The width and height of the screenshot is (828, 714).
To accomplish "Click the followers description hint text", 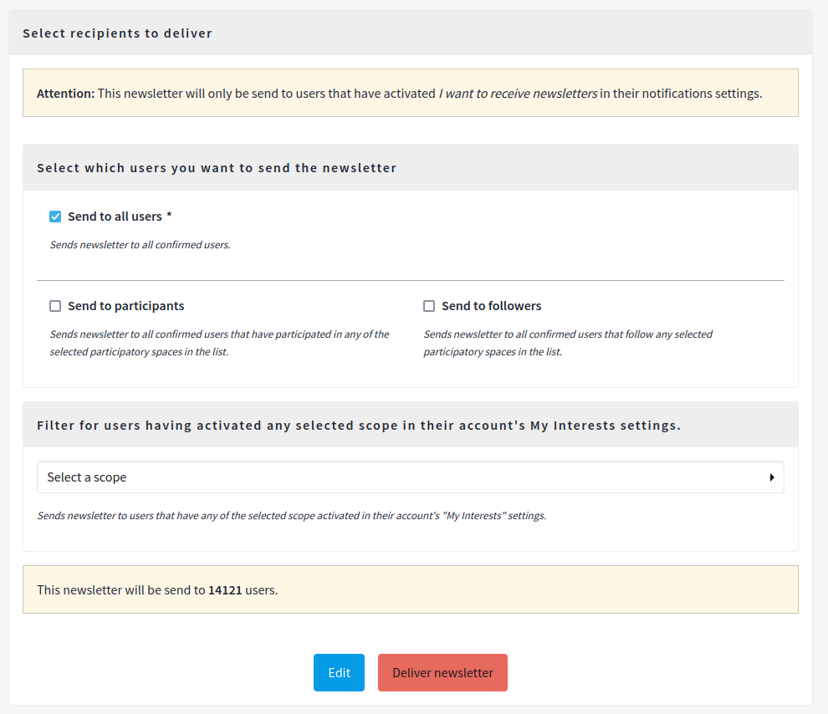I will click(x=568, y=343).
